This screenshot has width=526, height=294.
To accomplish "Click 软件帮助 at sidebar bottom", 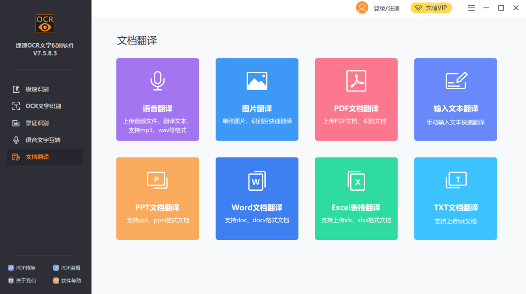I will point(67,280).
